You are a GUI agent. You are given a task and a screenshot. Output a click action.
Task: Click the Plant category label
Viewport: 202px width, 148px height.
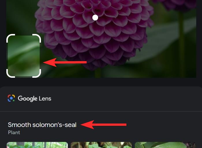pyautogui.click(x=14, y=132)
